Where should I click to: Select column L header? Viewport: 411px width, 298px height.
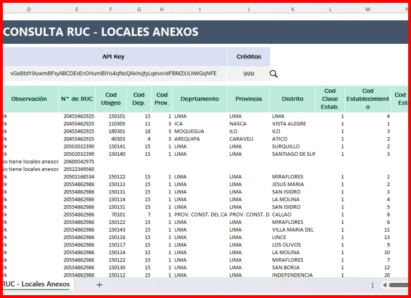click(x=330, y=10)
